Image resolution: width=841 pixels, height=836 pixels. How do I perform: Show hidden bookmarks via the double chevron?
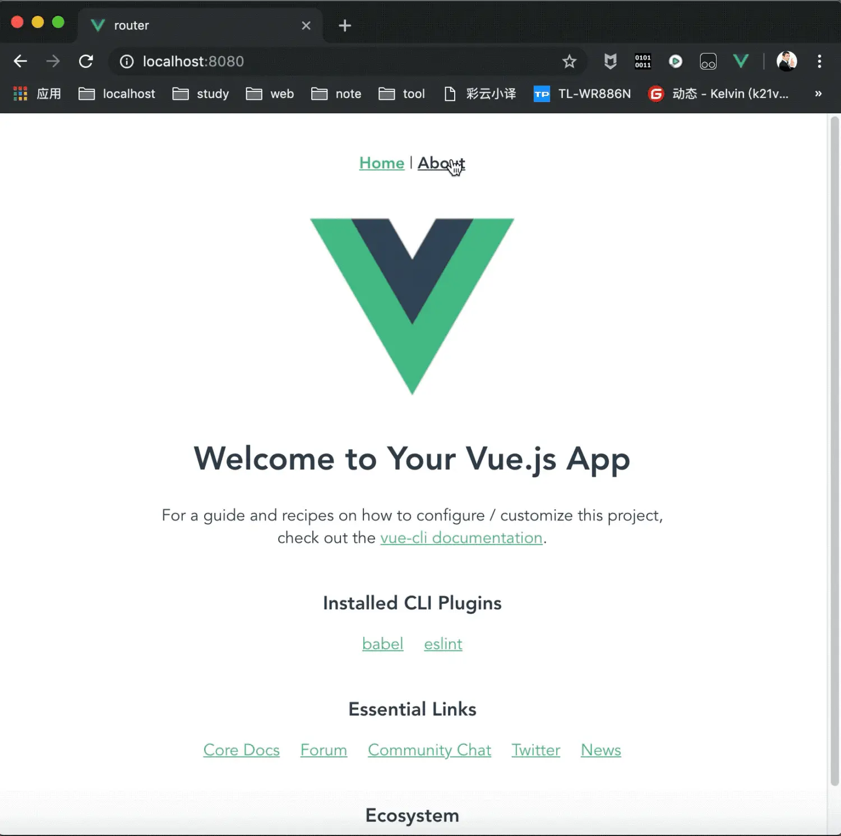pos(818,94)
